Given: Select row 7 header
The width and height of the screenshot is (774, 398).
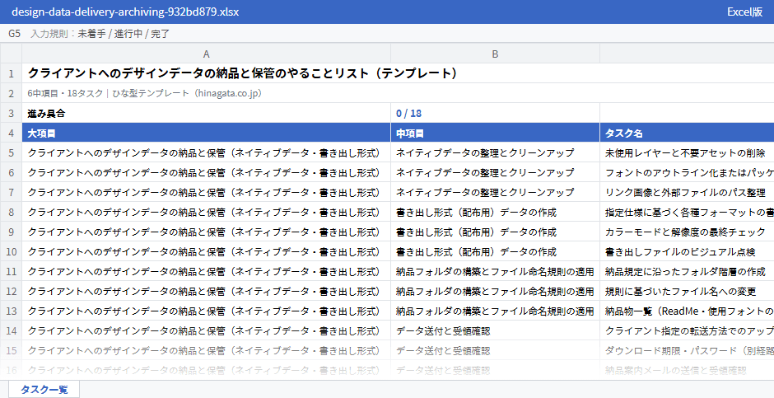Looking at the screenshot, I should tap(11, 193).
